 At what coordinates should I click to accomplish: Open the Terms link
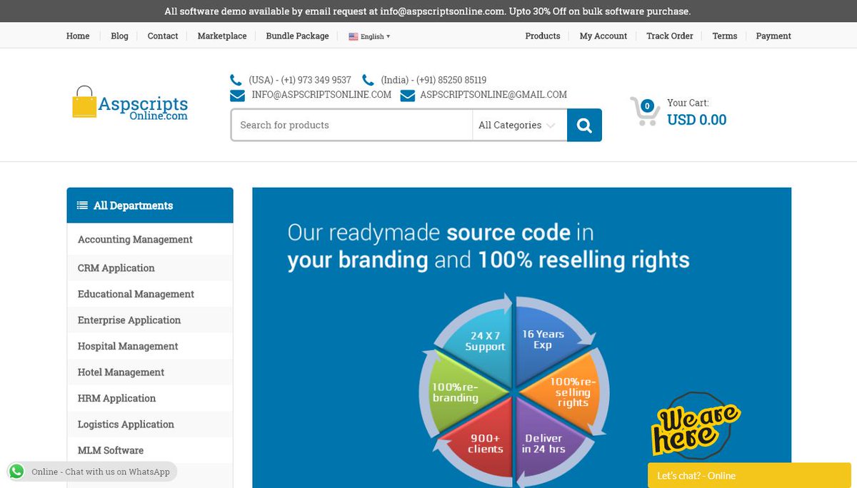pyautogui.click(x=725, y=36)
